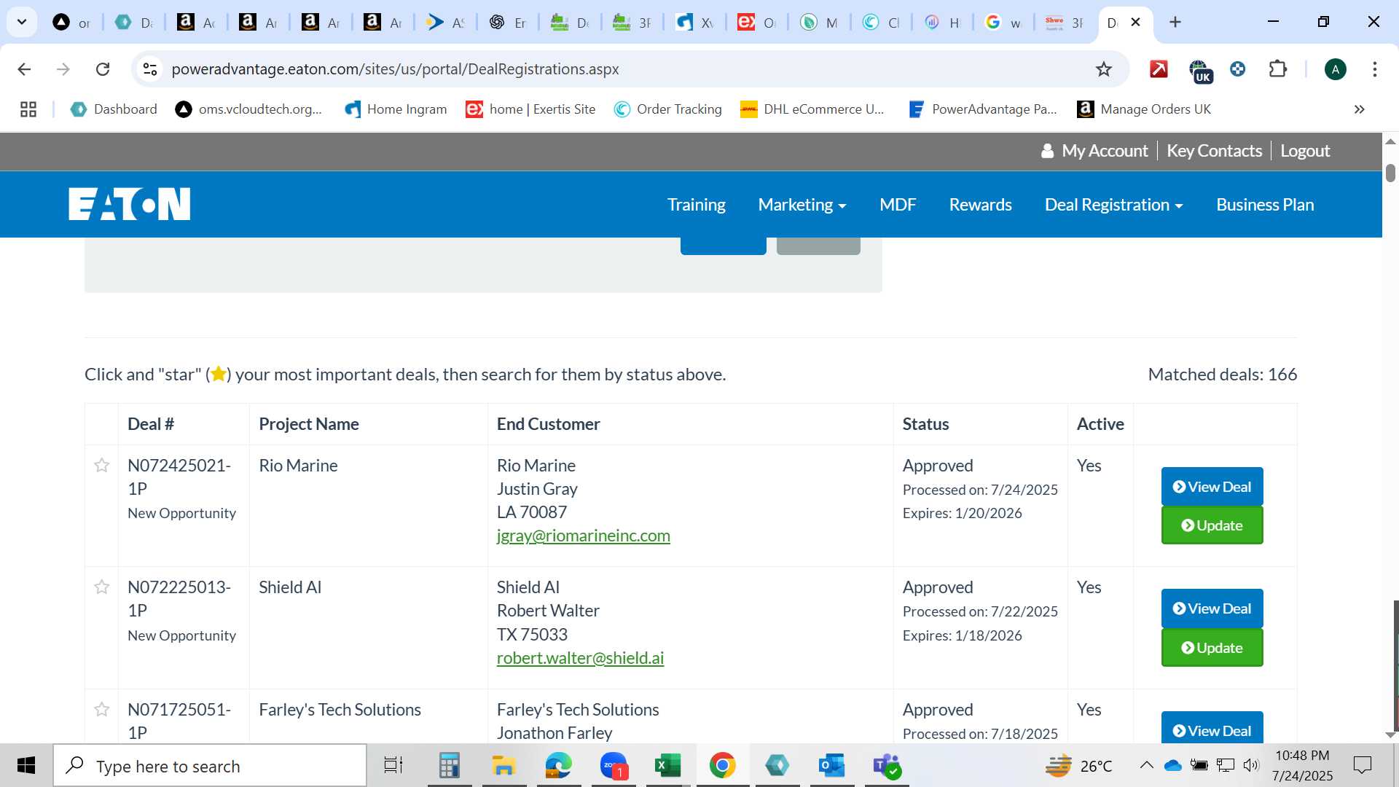Show more bookmarks chevron
Image resolution: width=1399 pixels, height=787 pixels.
coord(1359,109)
